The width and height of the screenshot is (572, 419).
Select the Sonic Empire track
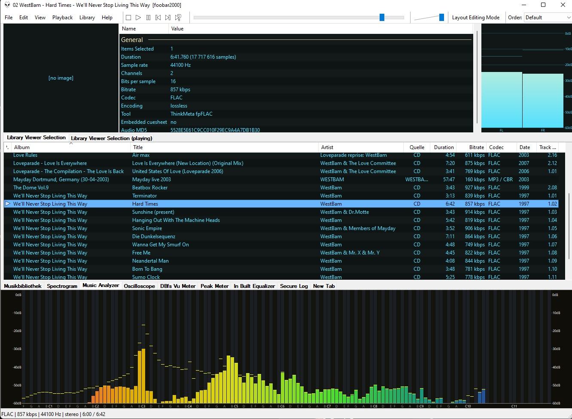coord(281,228)
